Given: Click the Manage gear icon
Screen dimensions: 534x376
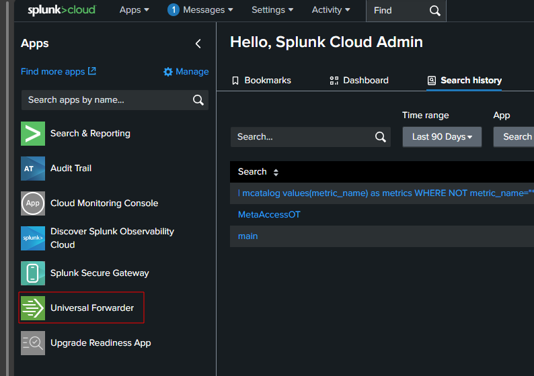Looking at the screenshot, I should [x=168, y=72].
